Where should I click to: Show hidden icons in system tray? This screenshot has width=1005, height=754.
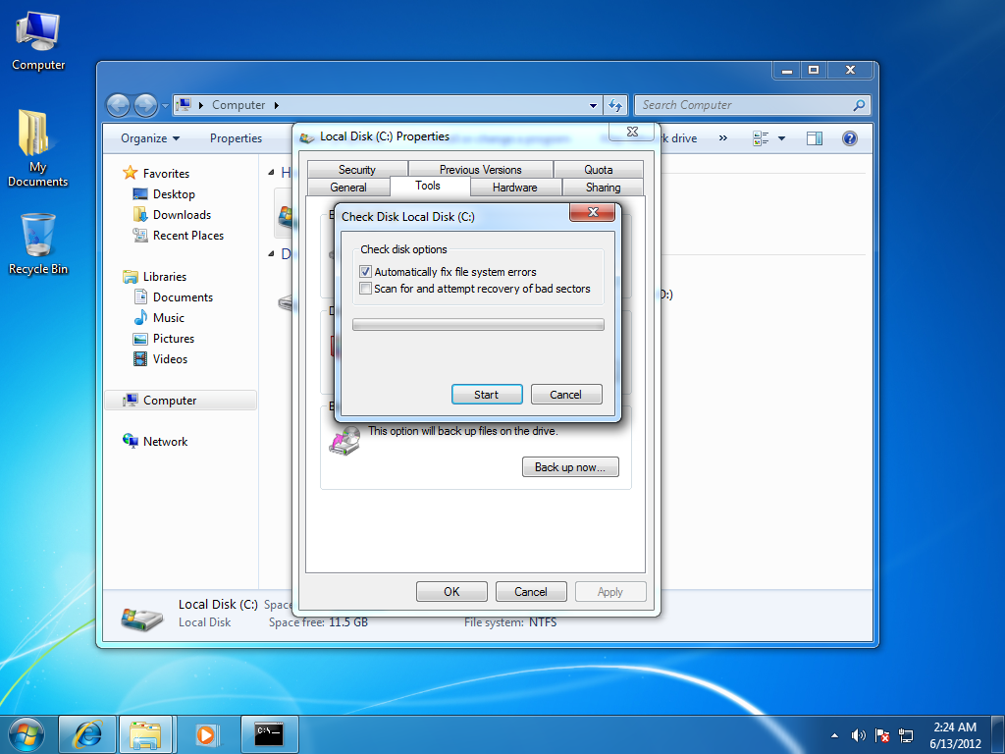tap(833, 734)
